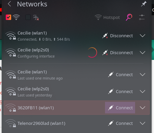Toggle the Hotspot button

click(x=107, y=17)
